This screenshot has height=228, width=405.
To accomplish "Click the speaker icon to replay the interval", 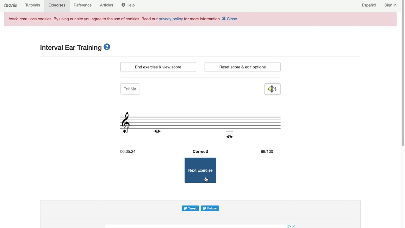I will [272, 89].
